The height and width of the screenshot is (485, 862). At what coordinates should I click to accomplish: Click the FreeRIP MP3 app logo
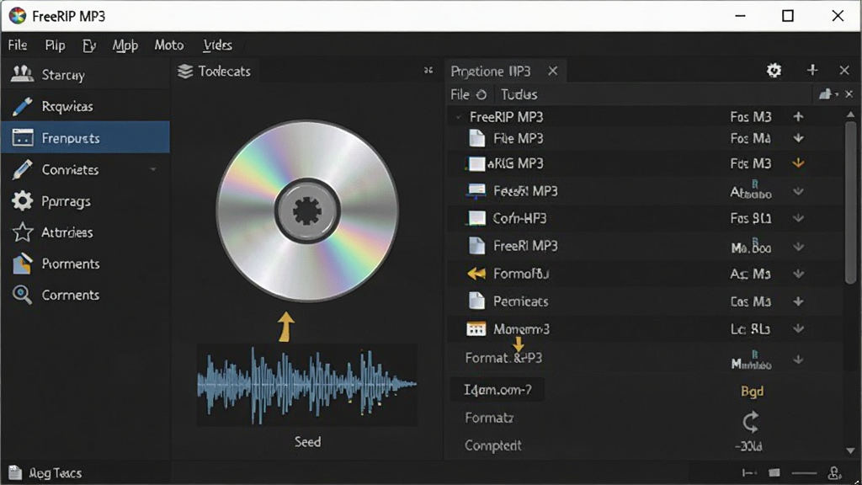coord(18,15)
